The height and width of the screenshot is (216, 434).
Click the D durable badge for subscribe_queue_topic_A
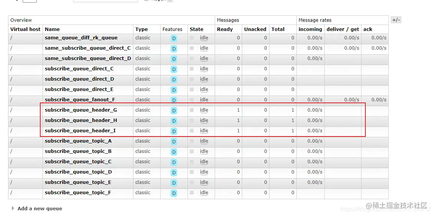pyautogui.click(x=174, y=142)
